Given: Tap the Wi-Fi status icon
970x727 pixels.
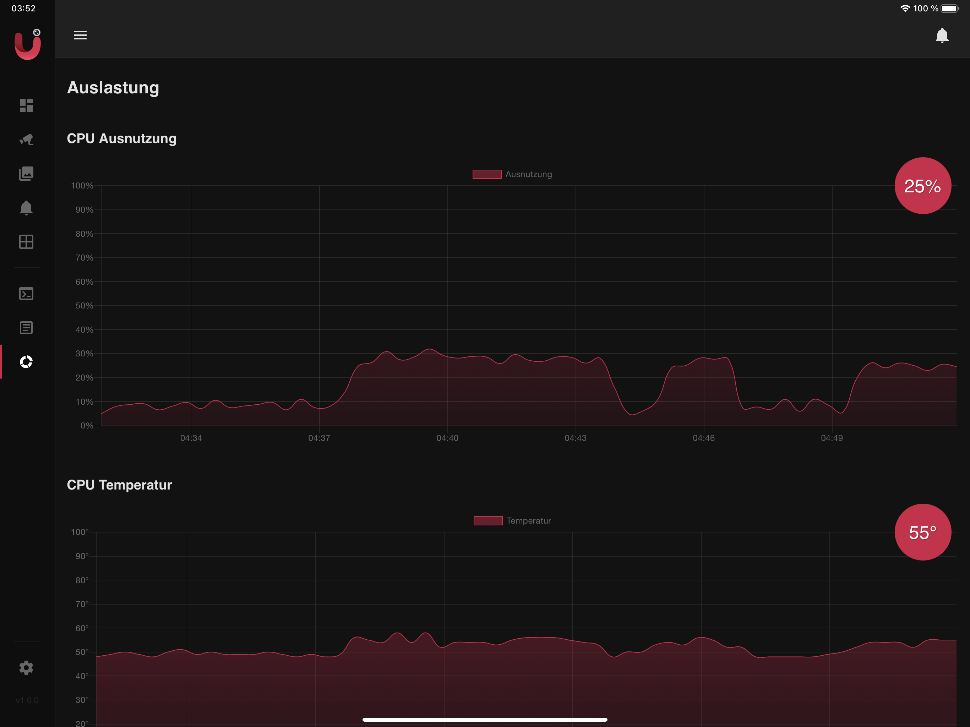Looking at the screenshot, I should click(905, 8).
